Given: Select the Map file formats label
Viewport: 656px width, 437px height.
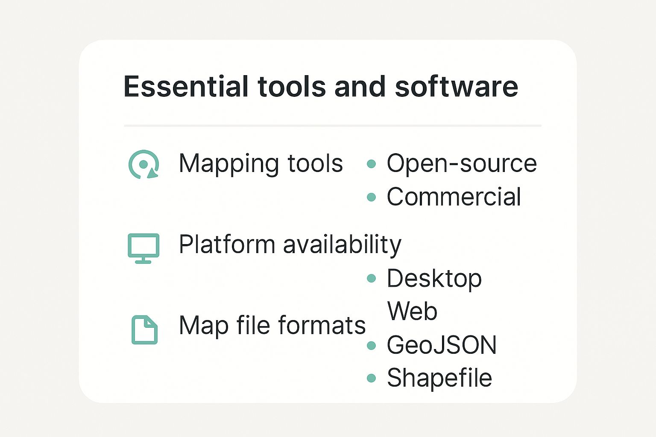Looking at the screenshot, I should click(272, 326).
